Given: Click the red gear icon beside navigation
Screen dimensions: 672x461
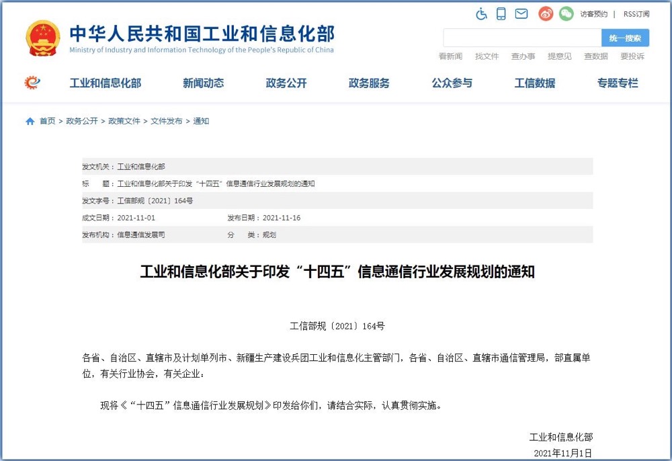Looking at the screenshot, I should (x=32, y=83).
